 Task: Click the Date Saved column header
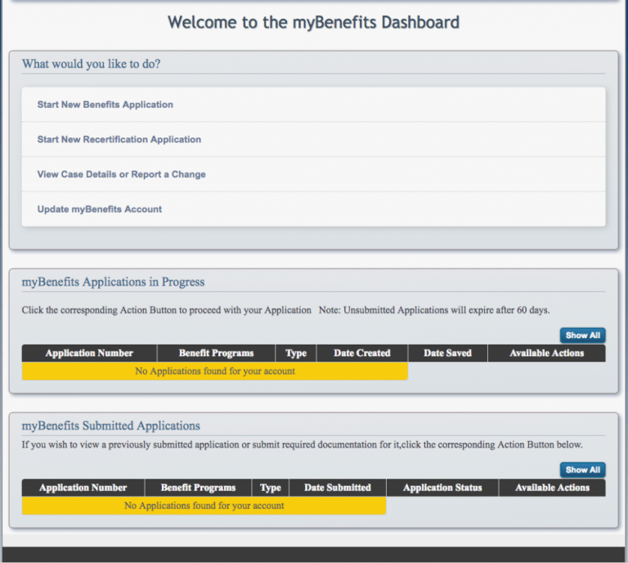447,354
